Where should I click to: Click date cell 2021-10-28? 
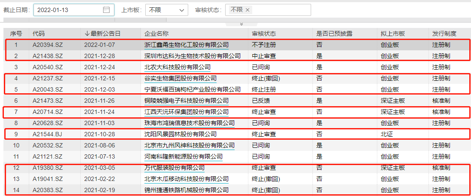click(x=99, y=134)
